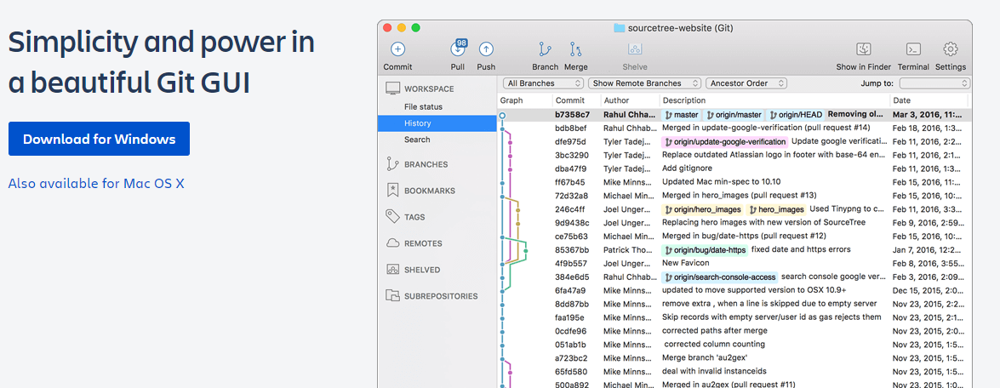
Task: Click the Remotes cloud icon
Action: [393, 243]
